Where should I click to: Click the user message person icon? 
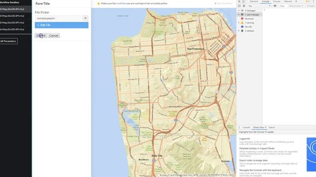click(242, 15)
